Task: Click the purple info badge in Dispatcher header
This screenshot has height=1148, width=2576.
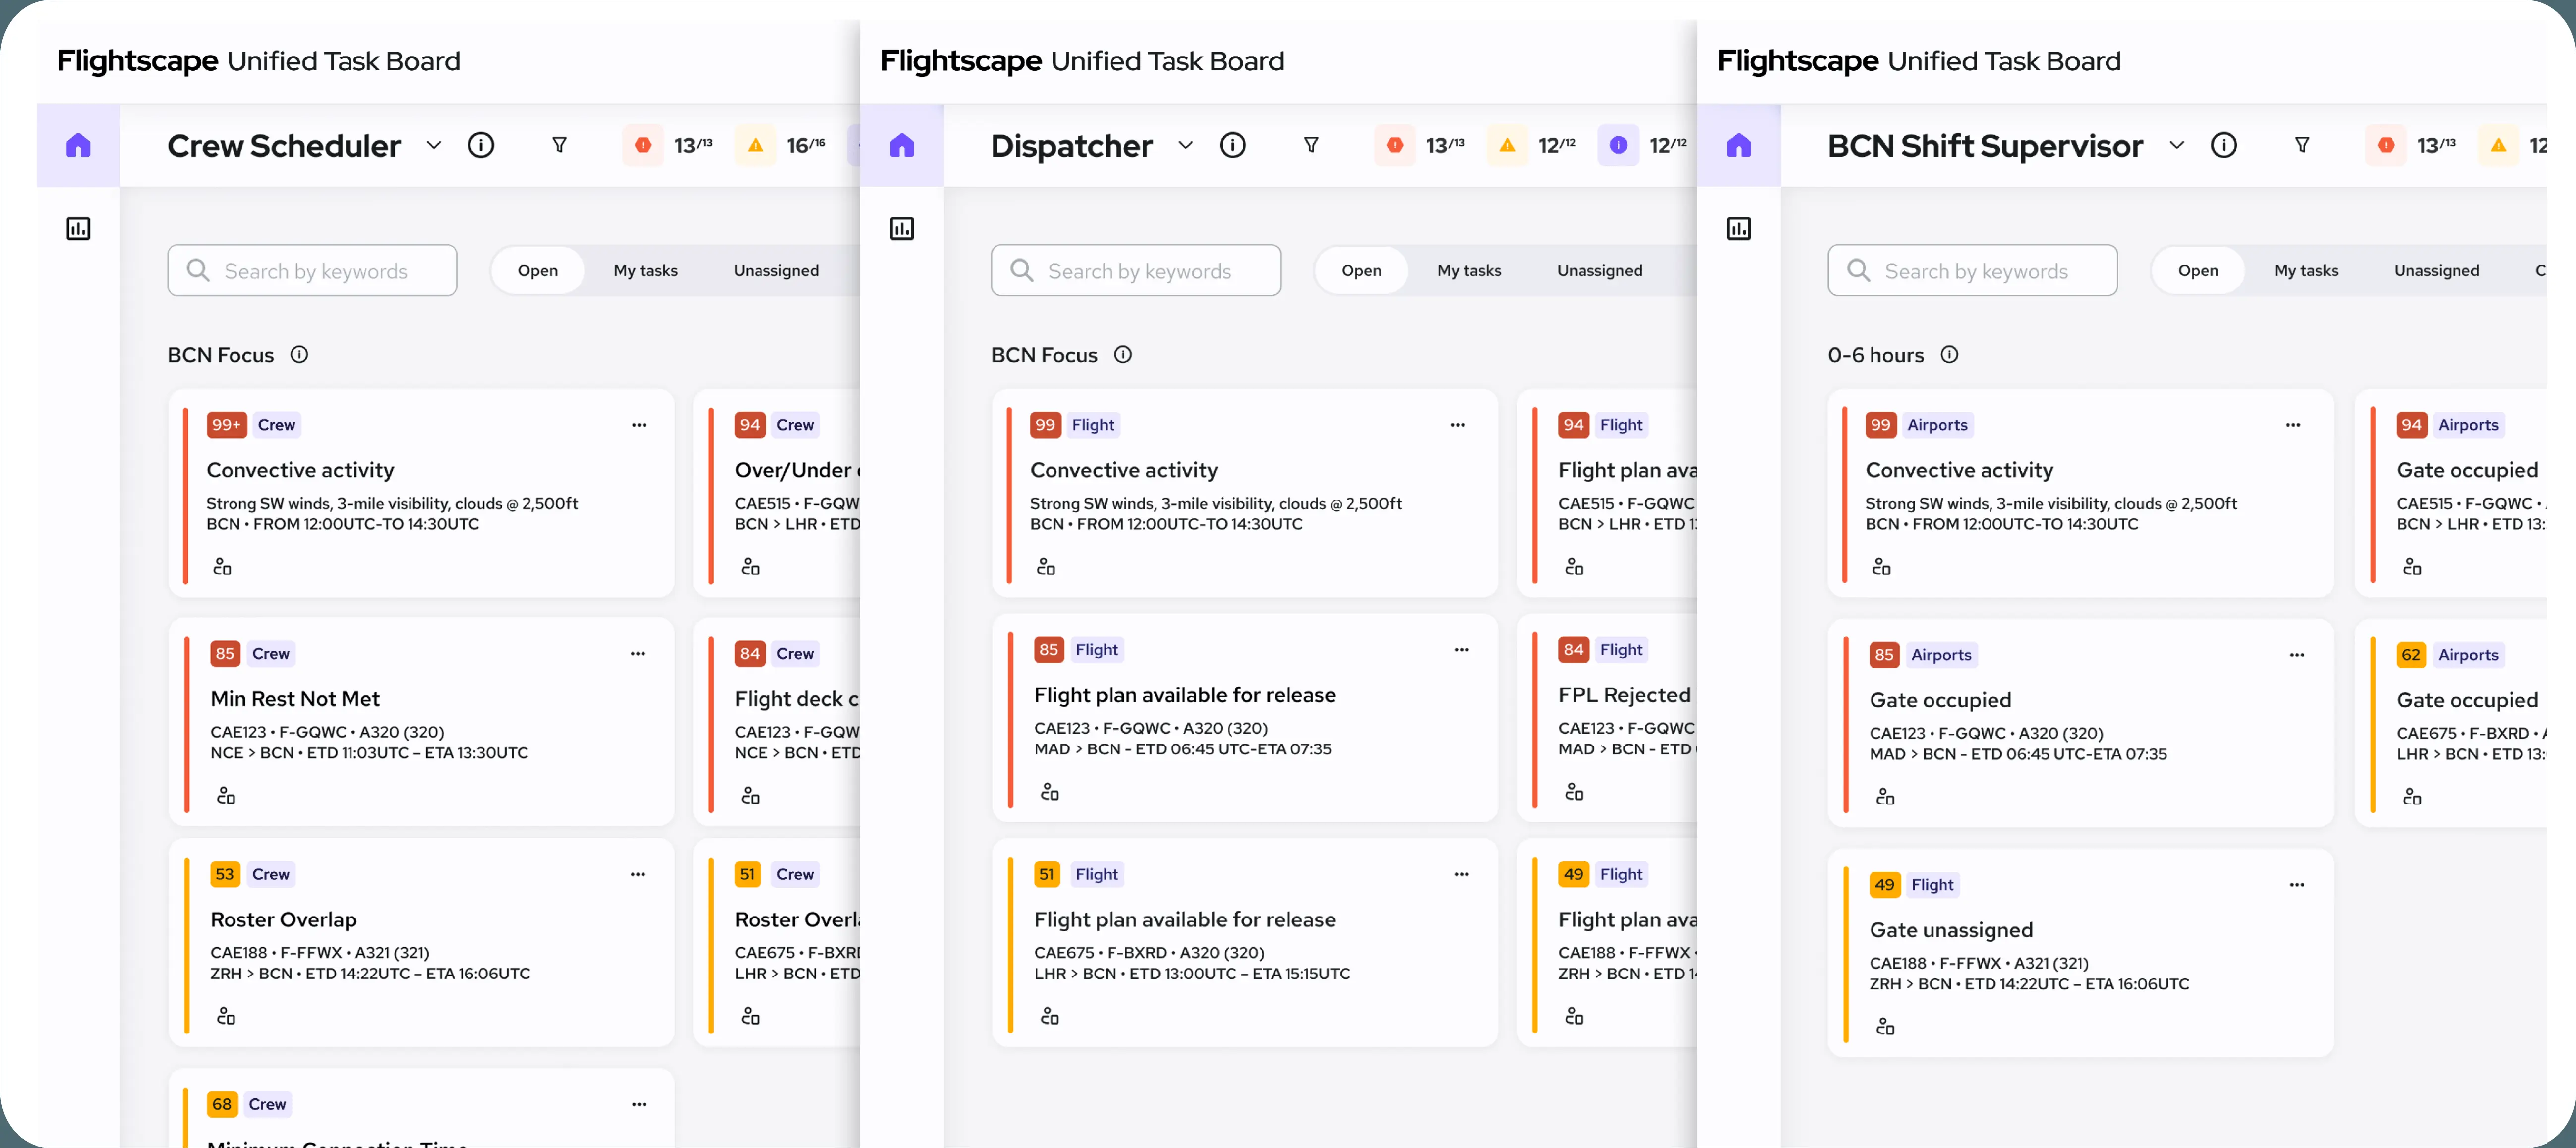Action: click(x=1618, y=146)
